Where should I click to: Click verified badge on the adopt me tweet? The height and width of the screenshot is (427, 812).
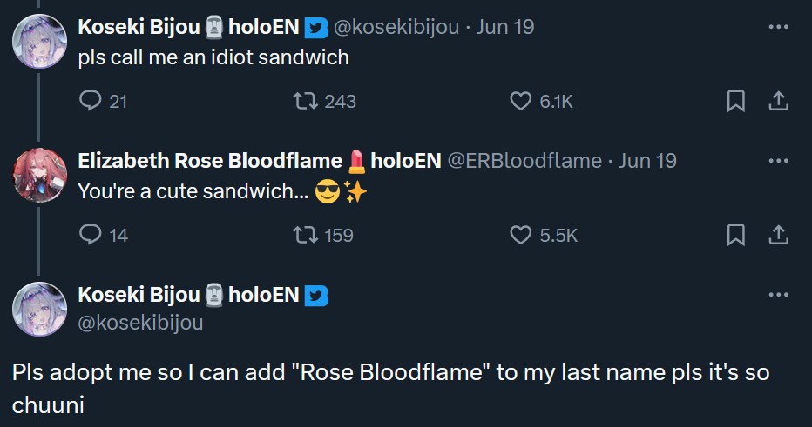(x=317, y=295)
